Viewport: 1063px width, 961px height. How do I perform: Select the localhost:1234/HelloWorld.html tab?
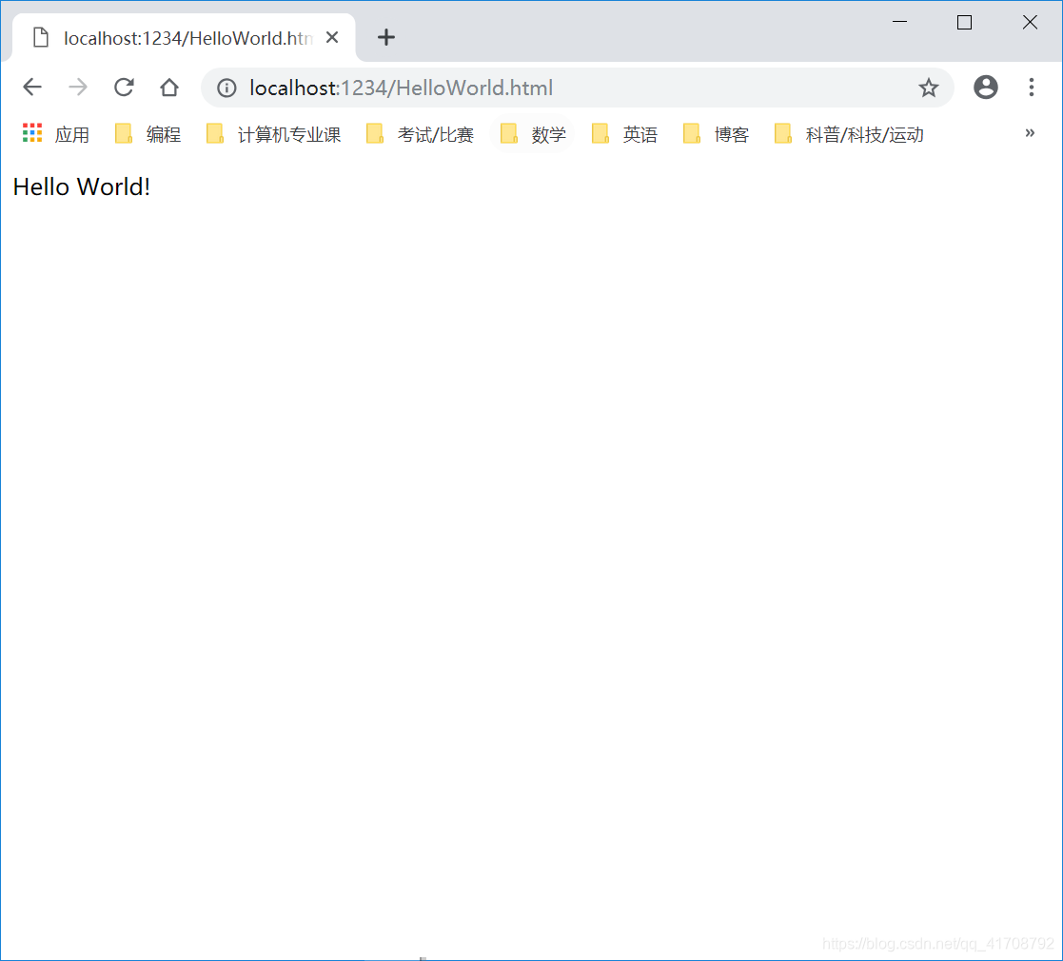tap(184, 38)
